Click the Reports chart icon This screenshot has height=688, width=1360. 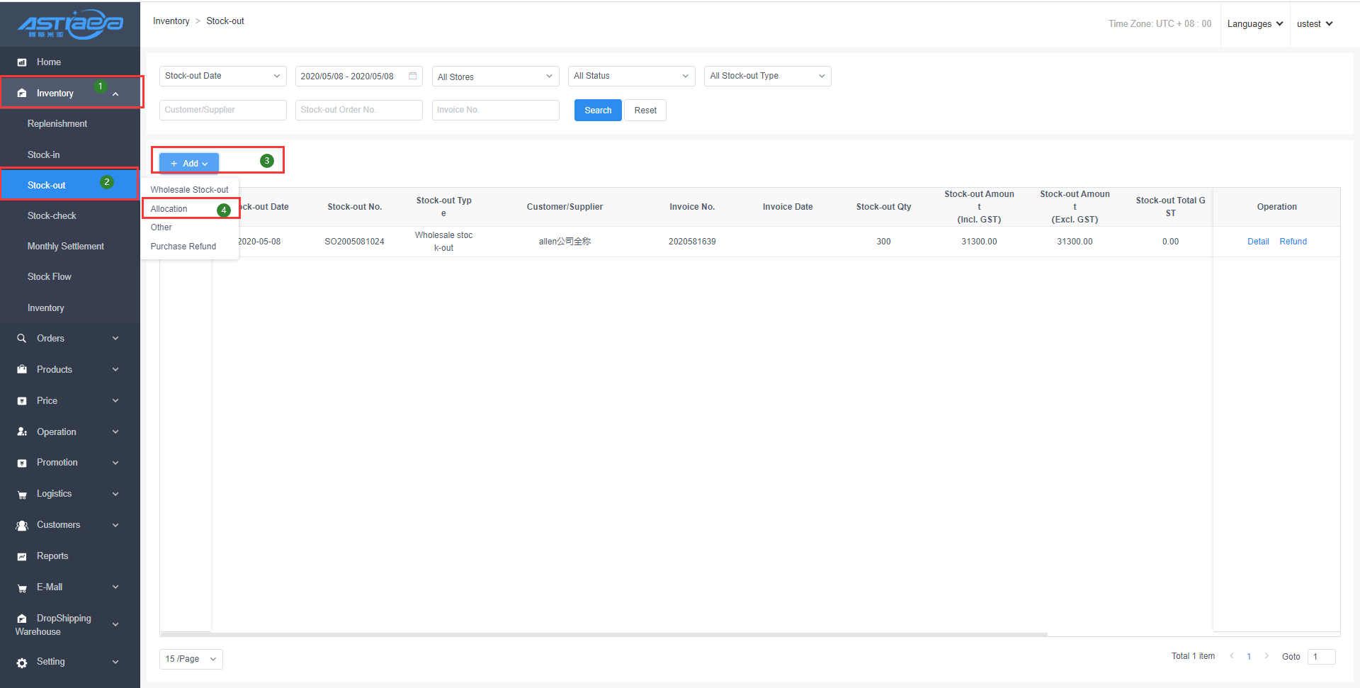(22, 557)
